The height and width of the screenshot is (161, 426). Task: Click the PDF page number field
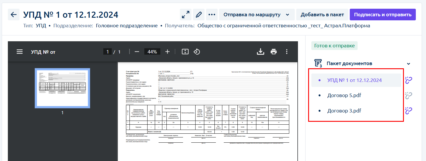pyautogui.click(x=108, y=52)
